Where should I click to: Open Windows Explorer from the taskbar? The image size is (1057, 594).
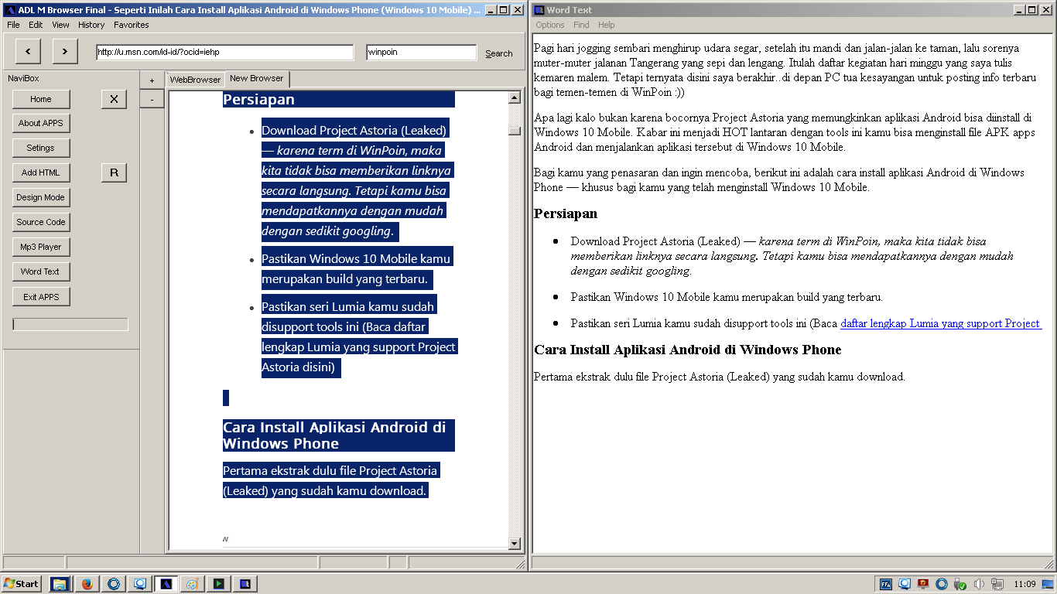pyautogui.click(x=60, y=584)
